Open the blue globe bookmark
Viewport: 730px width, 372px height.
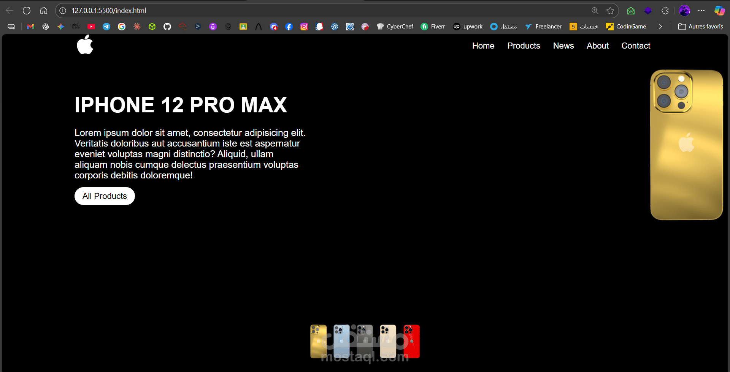click(x=335, y=27)
